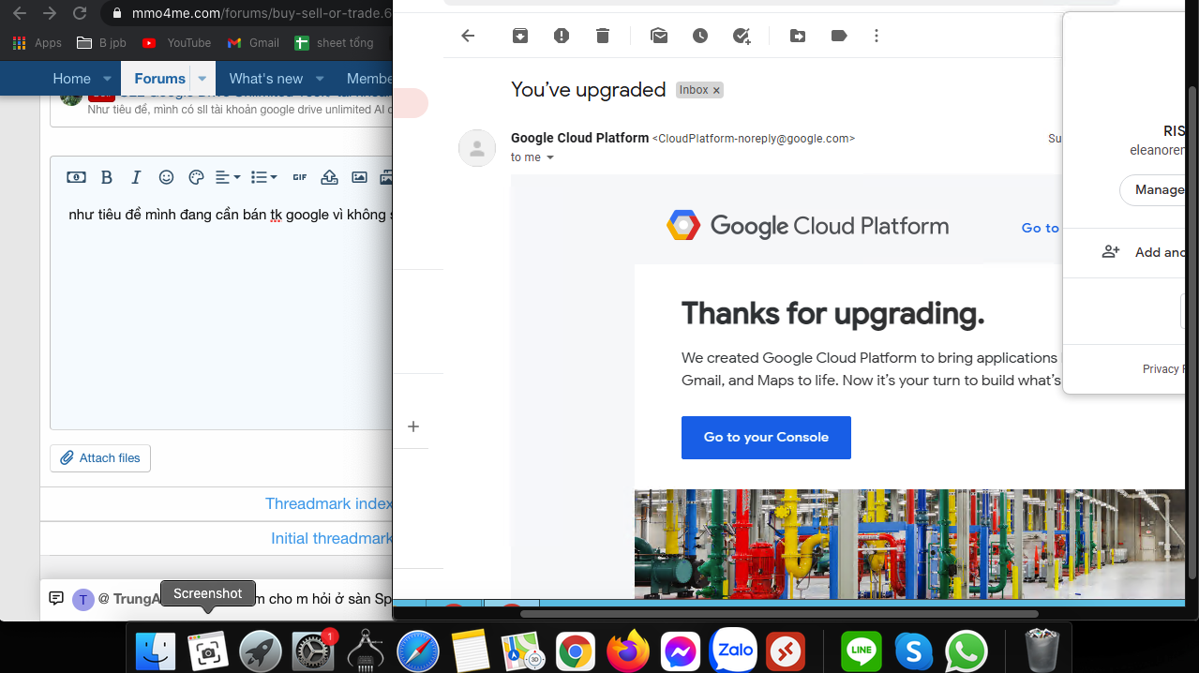Open Move to folder icon in Gmail
Screen dimensions: 1199x673
coord(798,36)
